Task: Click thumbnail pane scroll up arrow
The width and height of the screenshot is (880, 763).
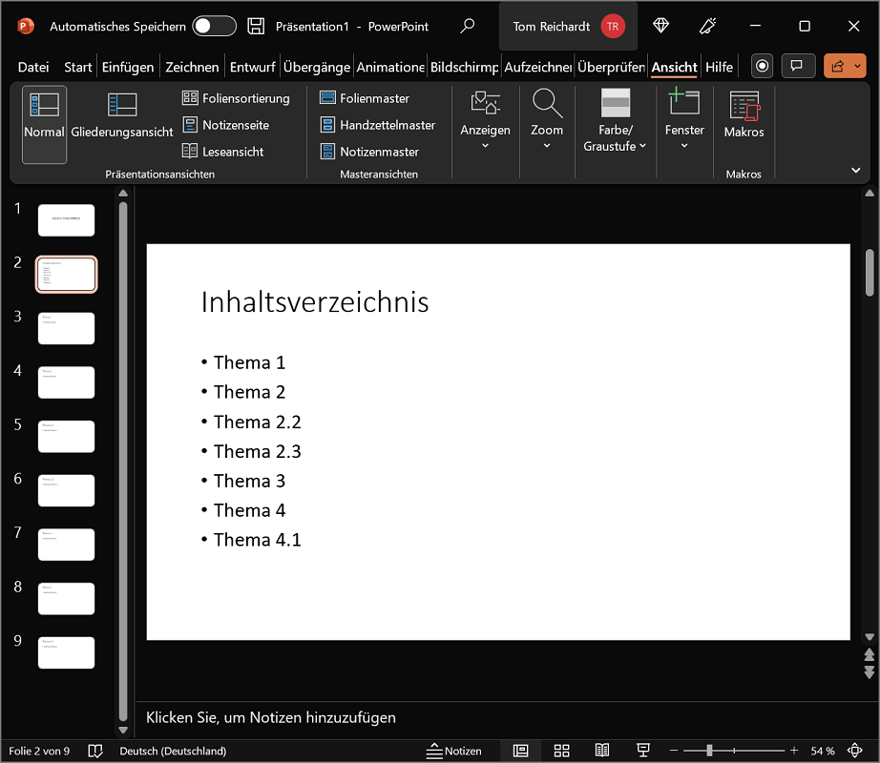Action: (x=123, y=194)
